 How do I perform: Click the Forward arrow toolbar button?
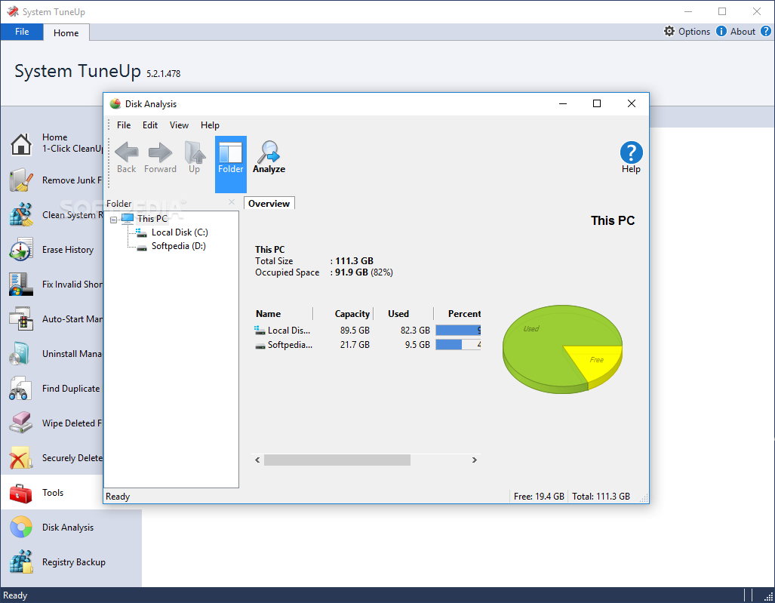(160, 158)
